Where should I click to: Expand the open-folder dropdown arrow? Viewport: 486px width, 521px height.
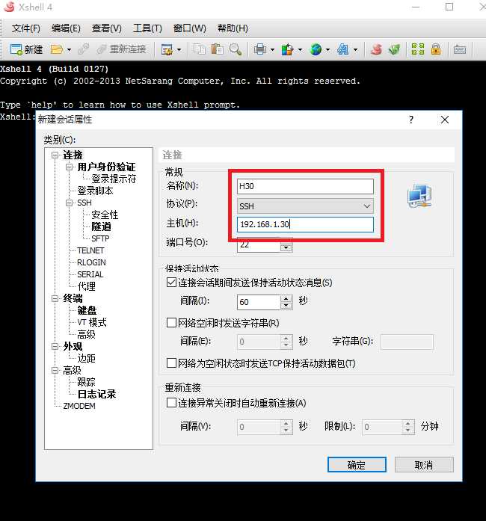tap(69, 50)
